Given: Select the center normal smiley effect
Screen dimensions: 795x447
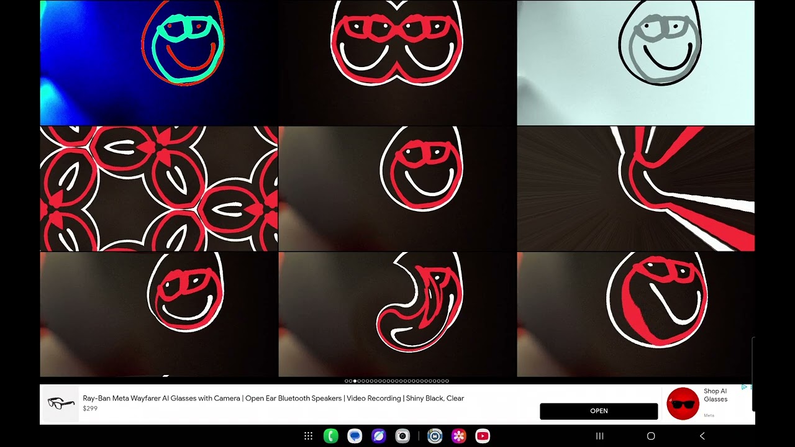Looking at the screenshot, I should tap(397, 189).
